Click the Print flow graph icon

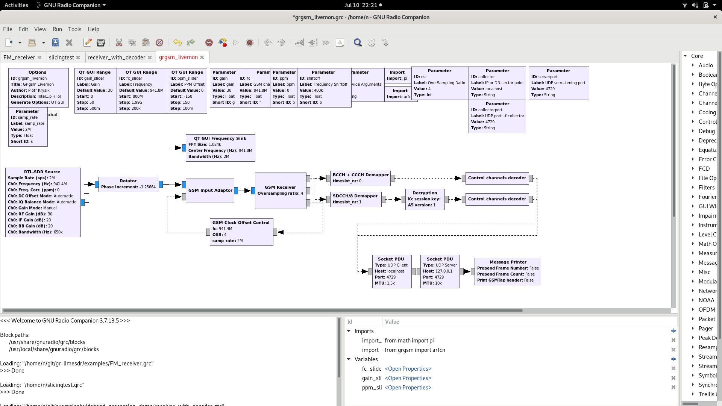tap(101, 42)
